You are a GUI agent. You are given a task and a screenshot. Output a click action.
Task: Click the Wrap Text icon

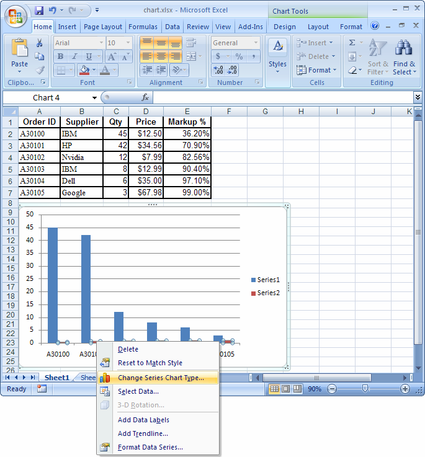(x=191, y=43)
